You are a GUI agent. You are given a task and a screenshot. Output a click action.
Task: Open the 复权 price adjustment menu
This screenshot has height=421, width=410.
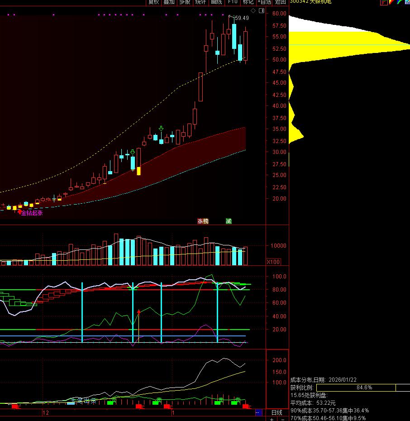click(x=154, y=2)
